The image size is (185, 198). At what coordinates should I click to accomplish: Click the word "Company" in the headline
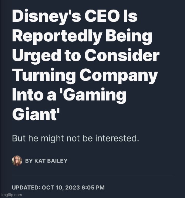(x=118, y=75)
